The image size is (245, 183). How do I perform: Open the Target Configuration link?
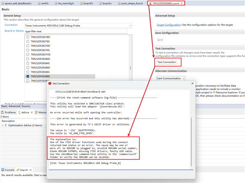168,25
